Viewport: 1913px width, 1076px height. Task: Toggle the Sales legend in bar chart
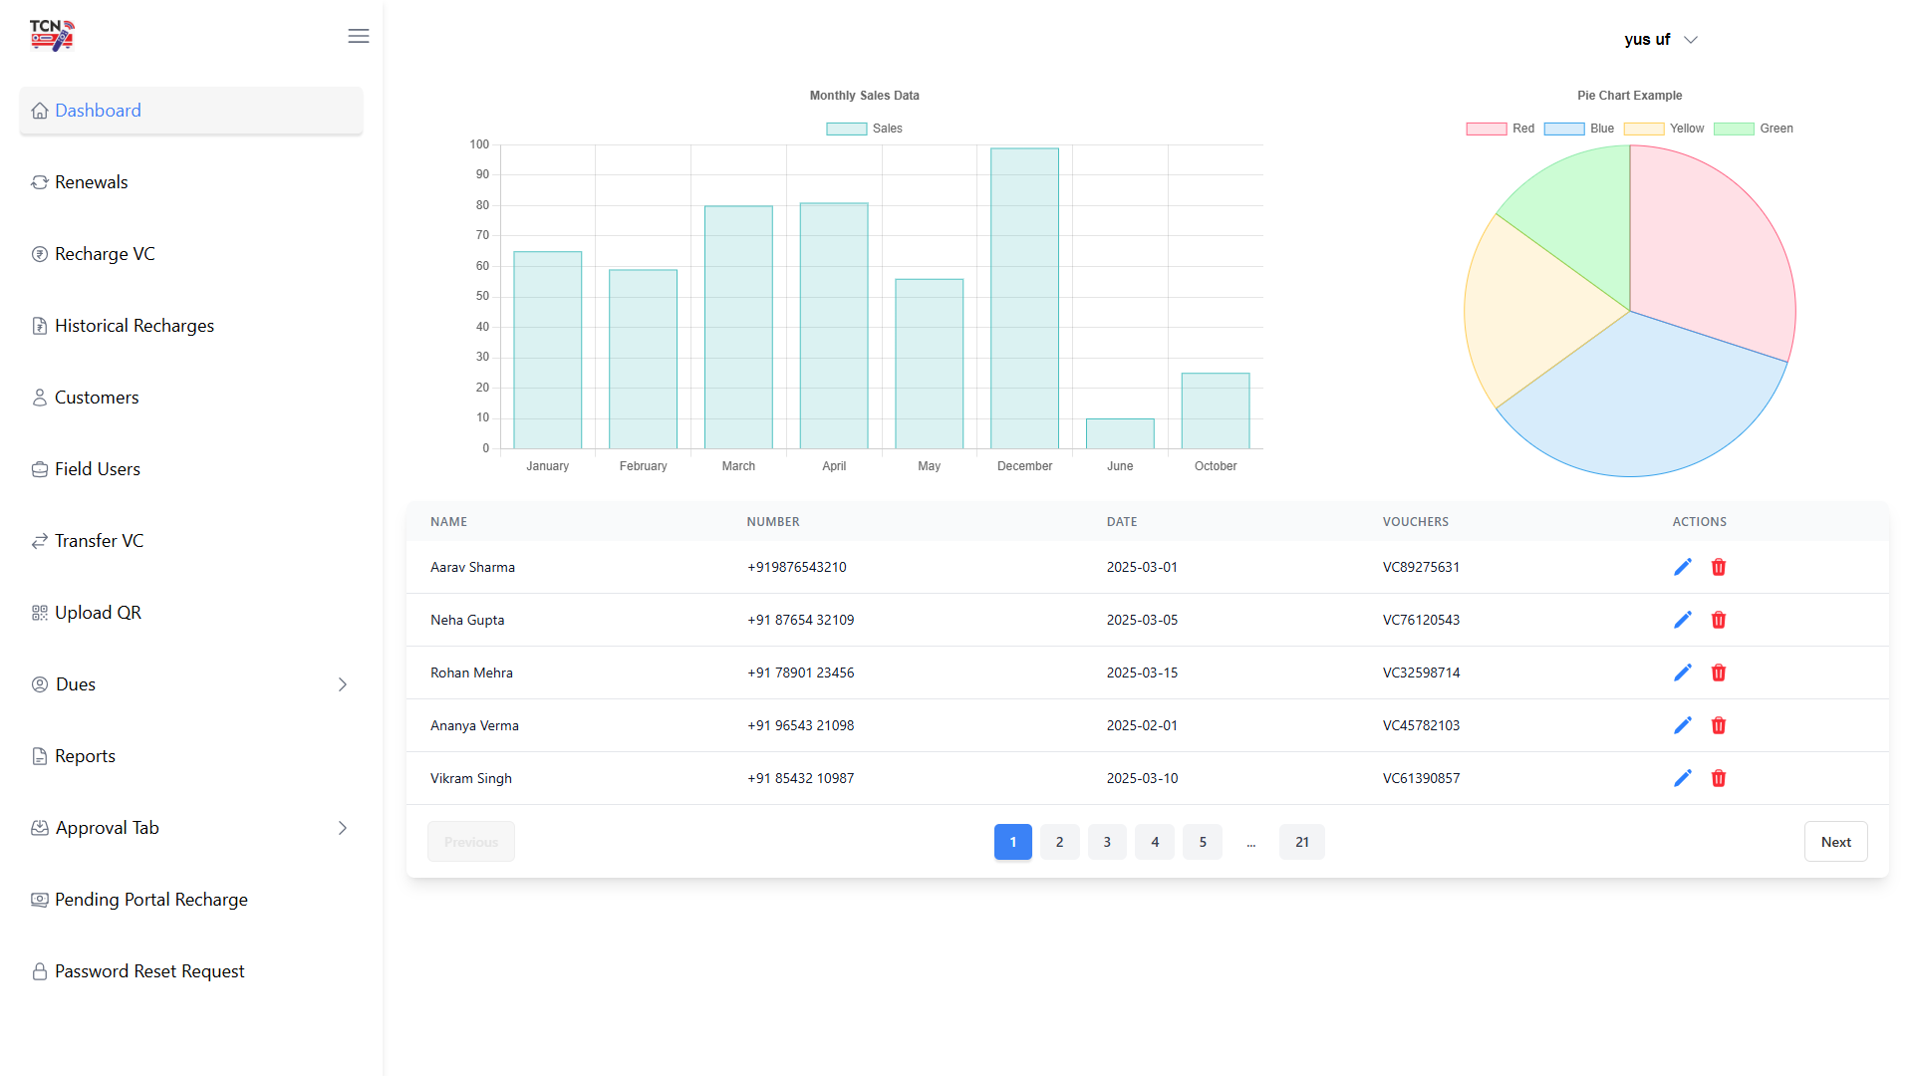tap(864, 129)
